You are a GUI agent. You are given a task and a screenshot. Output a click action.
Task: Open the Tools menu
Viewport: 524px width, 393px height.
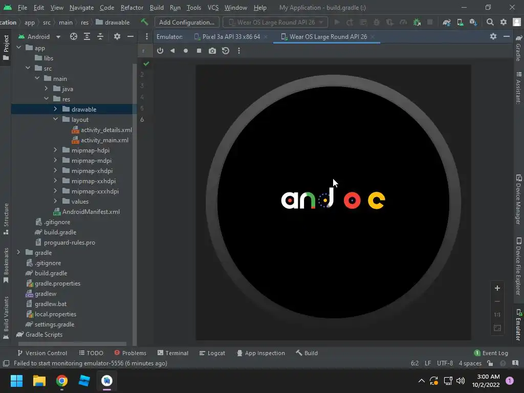click(x=194, y=7)
